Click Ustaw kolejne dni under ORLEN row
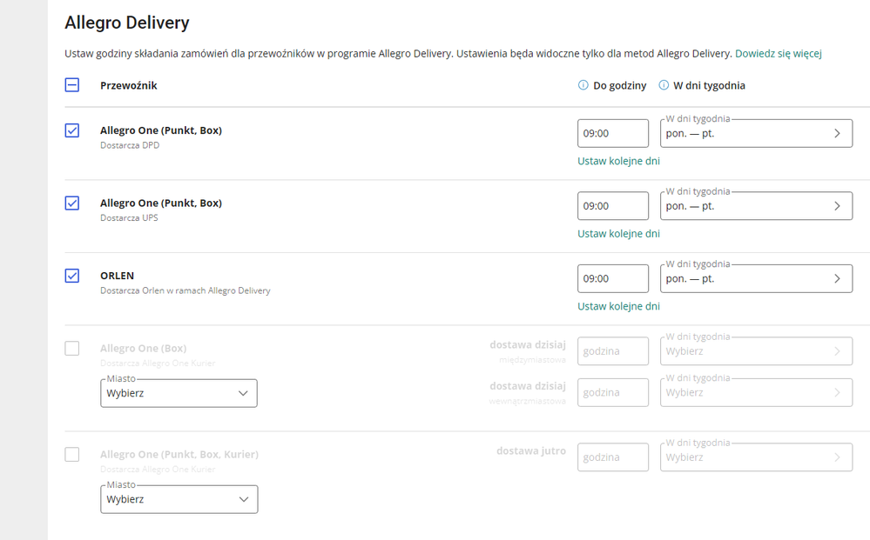 click(618, 306)
